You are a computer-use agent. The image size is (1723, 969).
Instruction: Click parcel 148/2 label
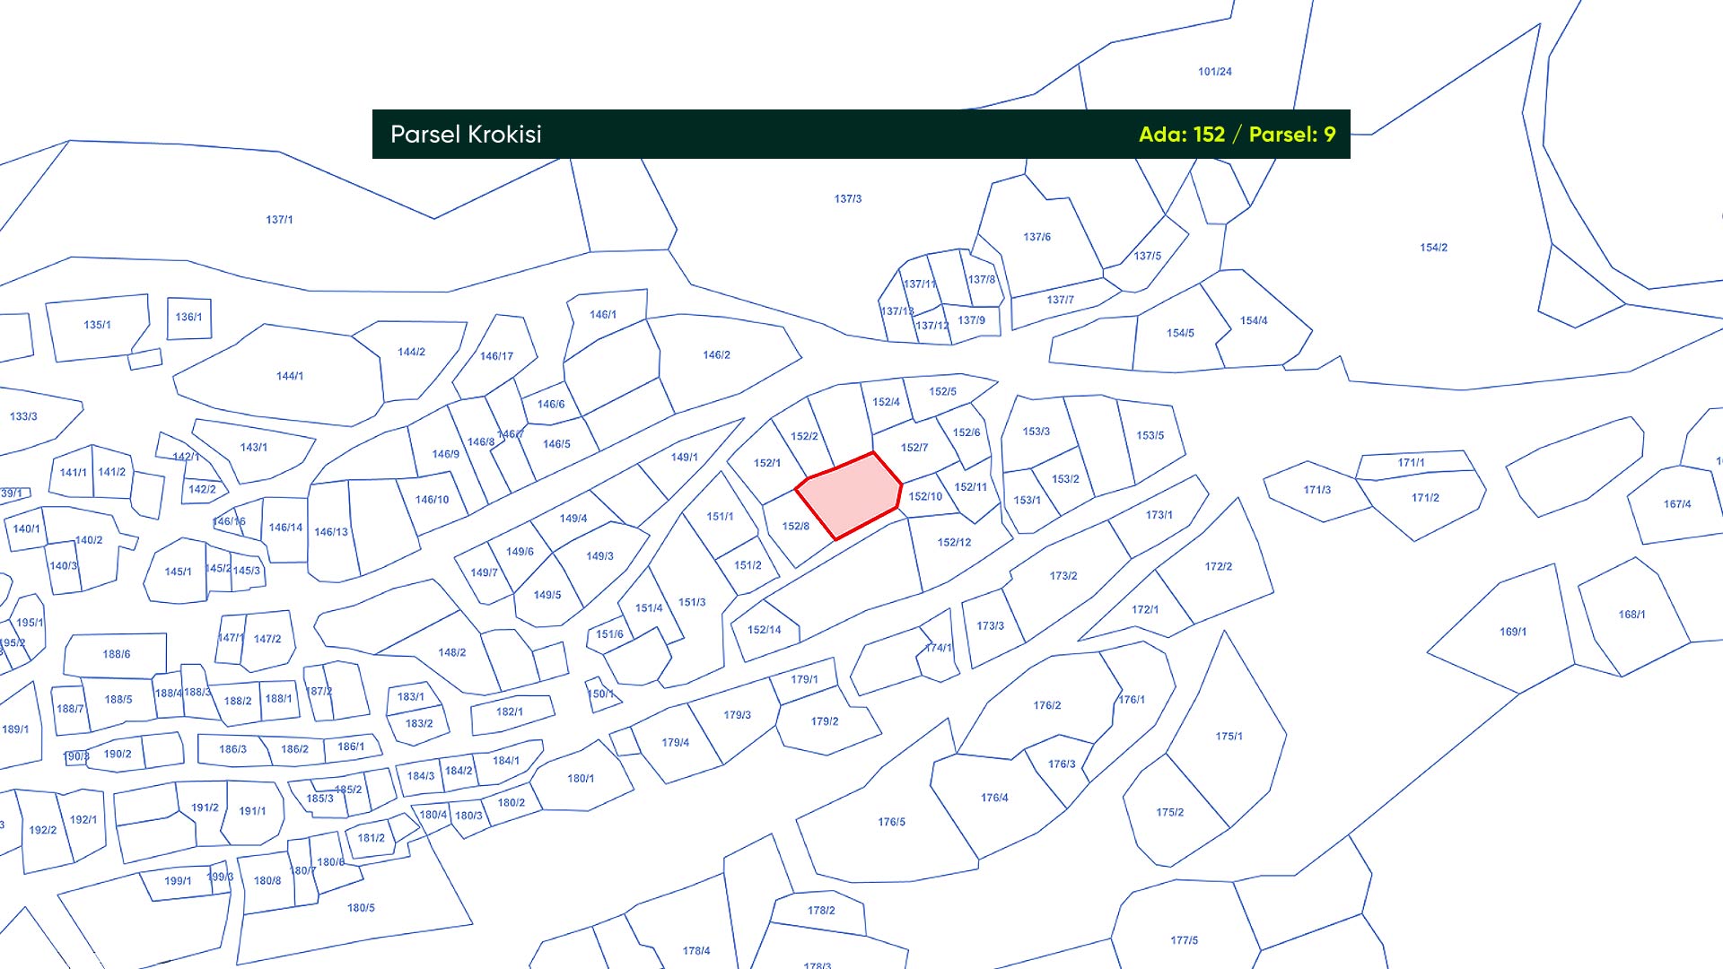tap(451, 653)
